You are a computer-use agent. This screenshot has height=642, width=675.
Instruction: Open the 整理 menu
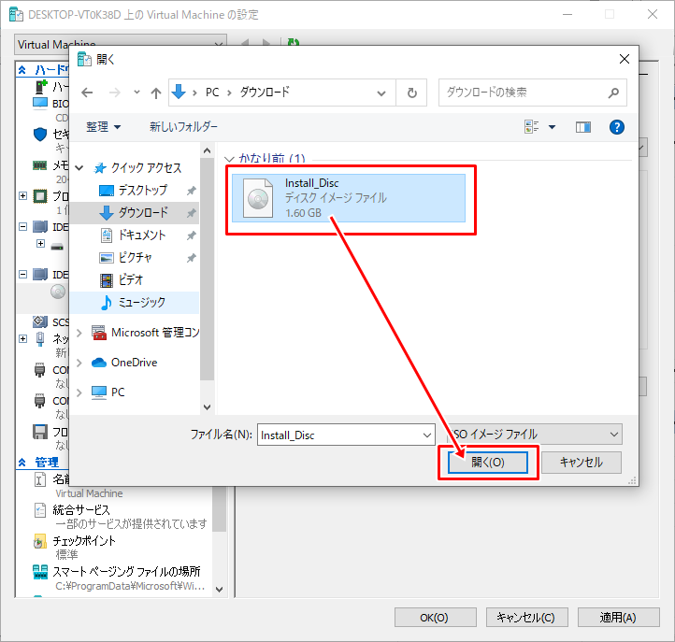(x=103, y=127)
